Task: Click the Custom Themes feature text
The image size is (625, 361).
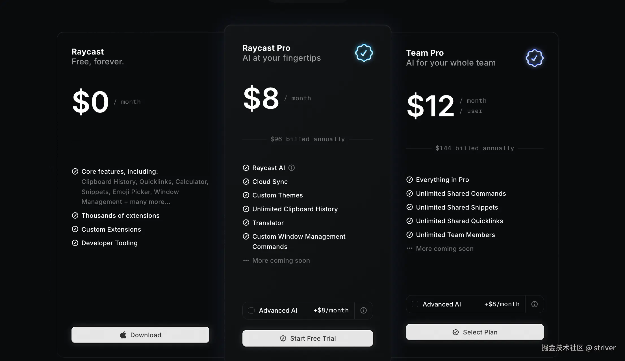Action: pyautogui.click(x=277, y=195)
